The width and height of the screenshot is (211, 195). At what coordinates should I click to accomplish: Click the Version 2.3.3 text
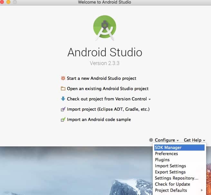pyautogui.click(x=105, y=63)
